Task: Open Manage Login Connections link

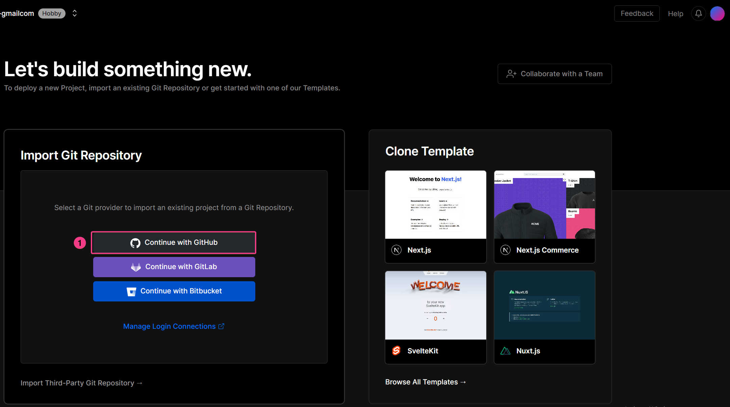Action: (x=174, y=326)
